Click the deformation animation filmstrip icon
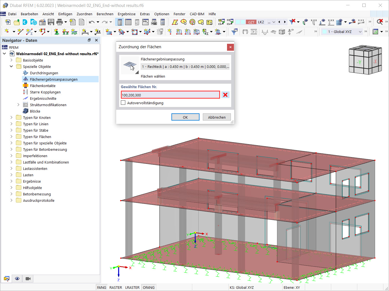Image resolution: width=389 pixels, height=291 pixels. (x=254, y=32)
